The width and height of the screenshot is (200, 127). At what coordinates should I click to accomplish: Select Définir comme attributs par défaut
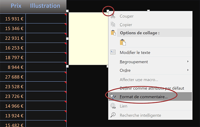pos(150,88)
